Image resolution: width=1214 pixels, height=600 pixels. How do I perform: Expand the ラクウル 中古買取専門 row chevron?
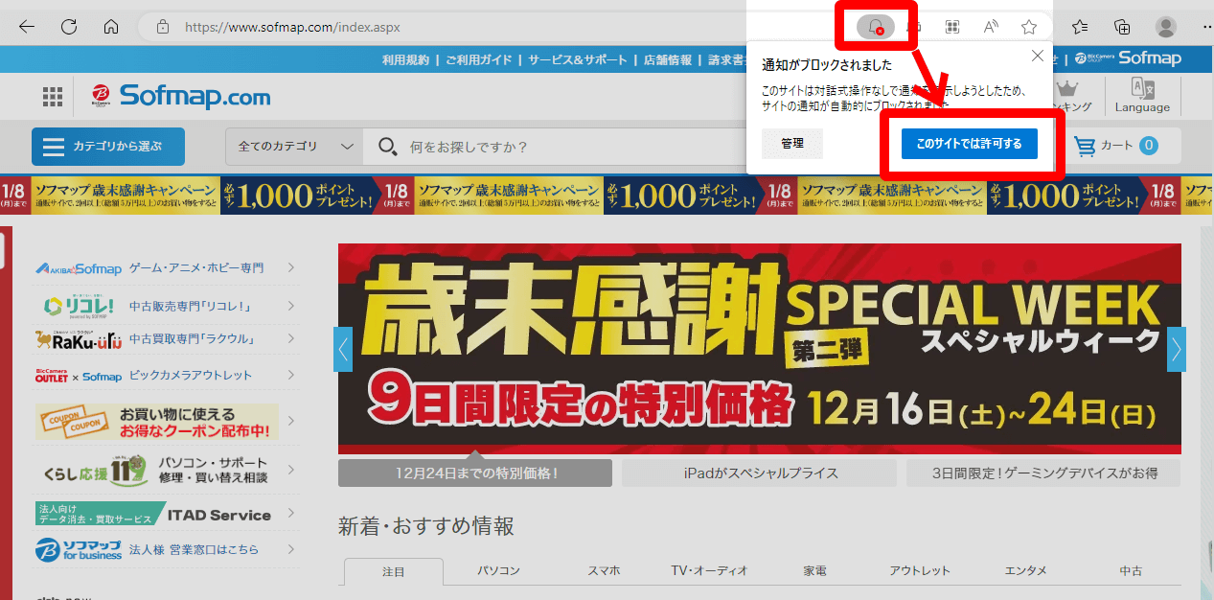290,339
